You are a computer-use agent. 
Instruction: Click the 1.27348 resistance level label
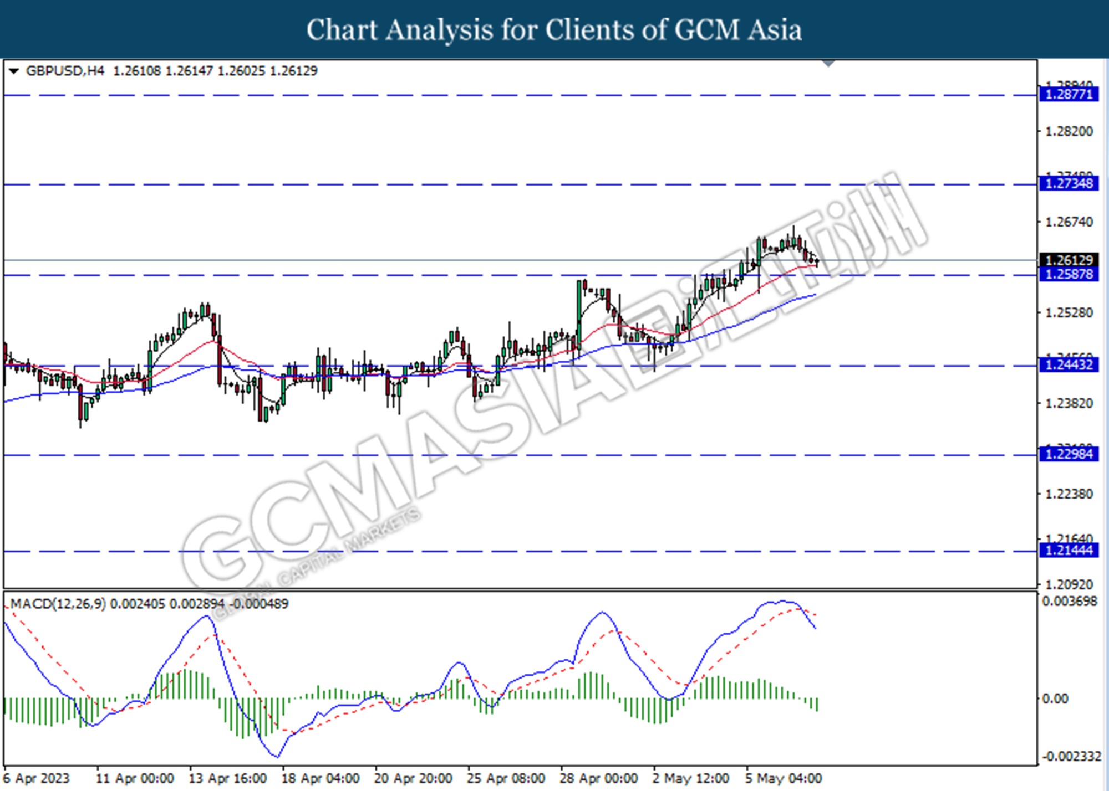(1069, 183)
